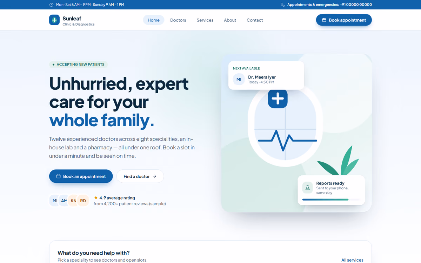
Task: Click the Accepting New Patients badge
Action: point(78,65)
